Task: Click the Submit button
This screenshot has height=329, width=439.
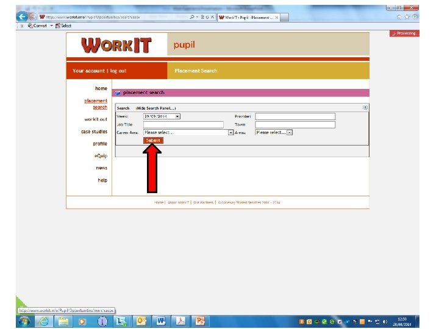Action: [x=153, y=141]
